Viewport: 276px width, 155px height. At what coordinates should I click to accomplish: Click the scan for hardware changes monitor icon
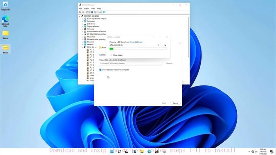104,12
